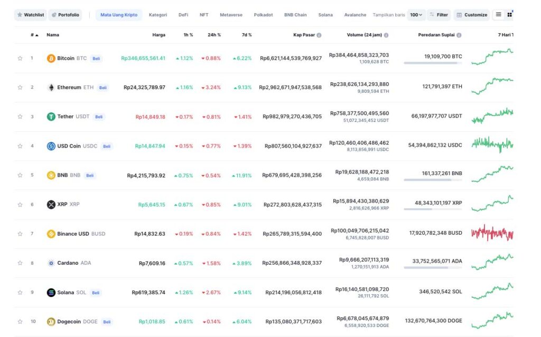
Task: Click BNB circulating supply progress bar
Action: click(x=433, y=180)
